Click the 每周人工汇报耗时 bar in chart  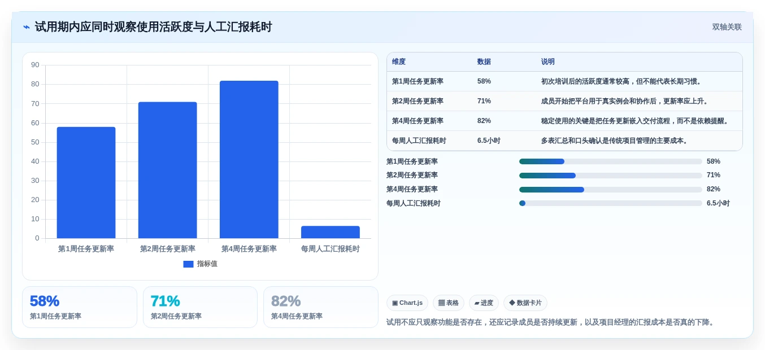click(x=330, y=232)
